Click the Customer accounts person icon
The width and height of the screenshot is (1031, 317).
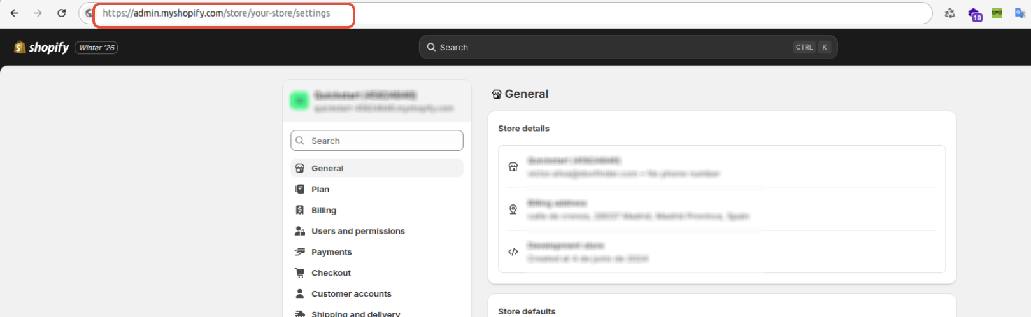[300, 293]
